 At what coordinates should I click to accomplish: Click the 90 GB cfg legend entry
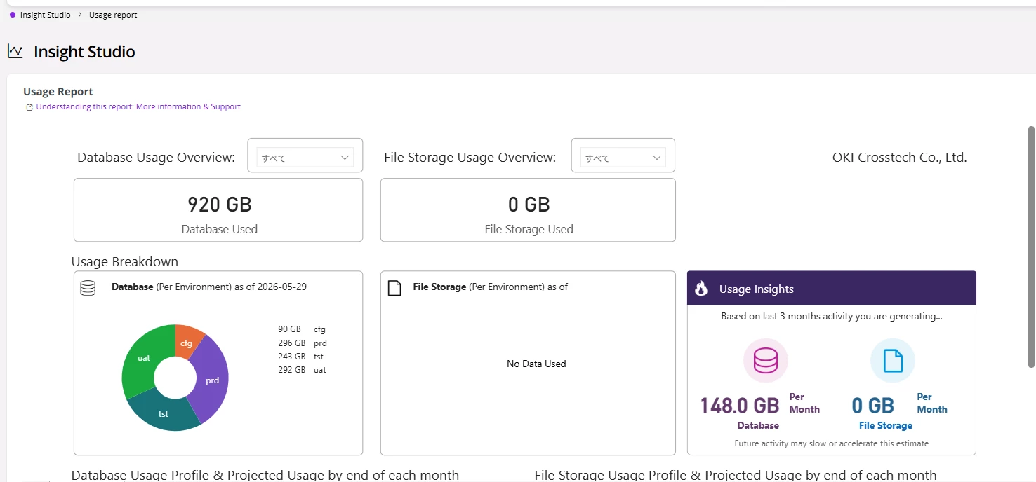[302, 329]
